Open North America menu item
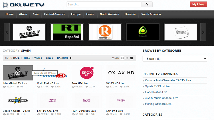214x120 pixels. (x=110, y=14)
